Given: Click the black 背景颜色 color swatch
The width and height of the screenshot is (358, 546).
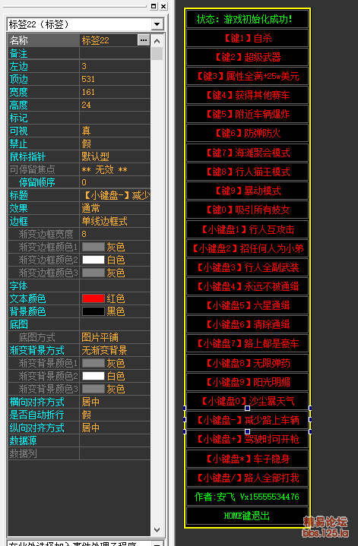Looking at the screenshot, I should [93, 311].
